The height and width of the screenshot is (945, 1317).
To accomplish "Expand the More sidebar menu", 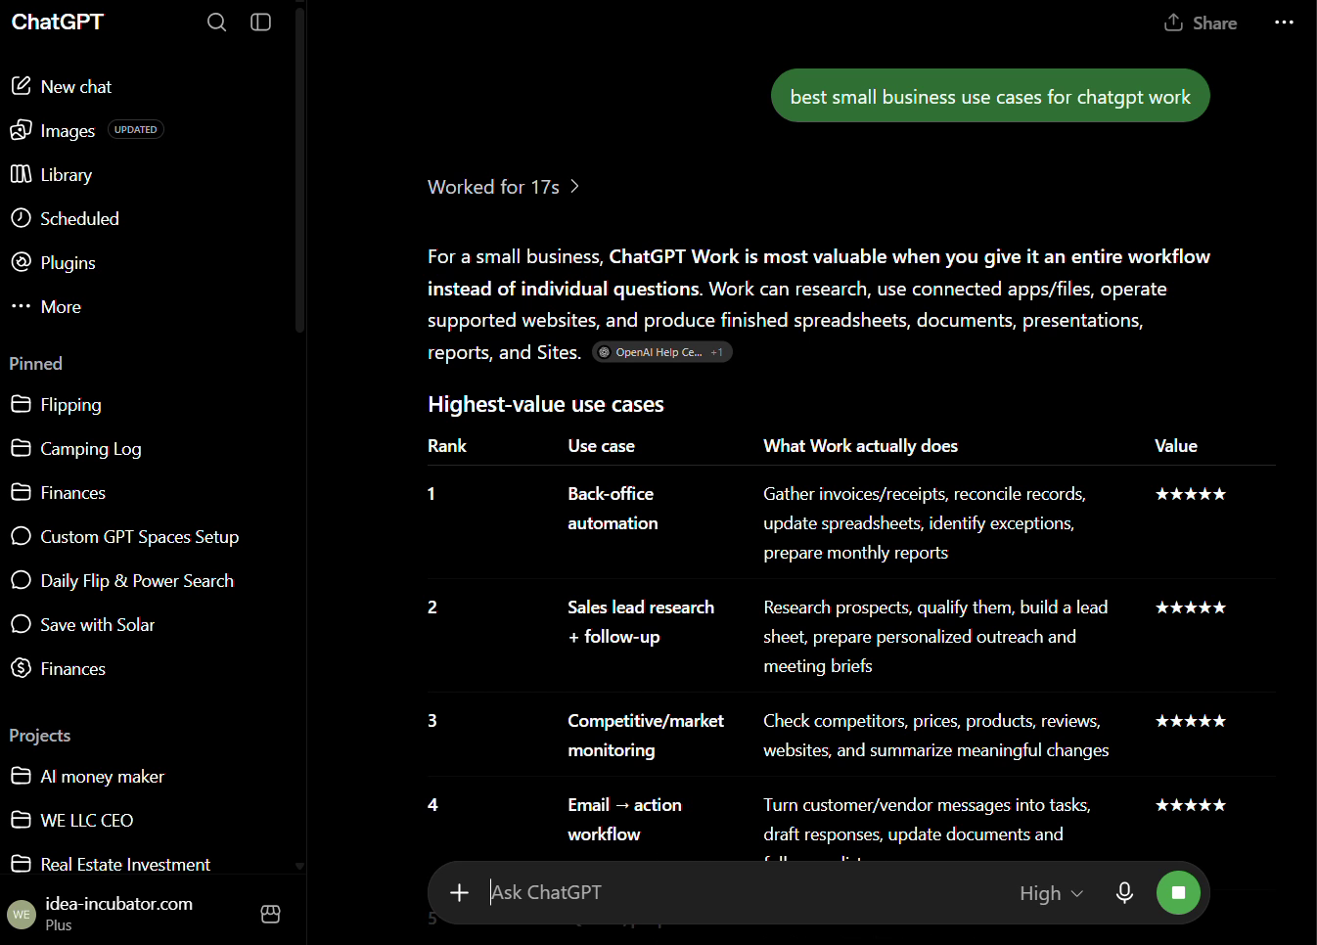I will [x=46, y=306].
